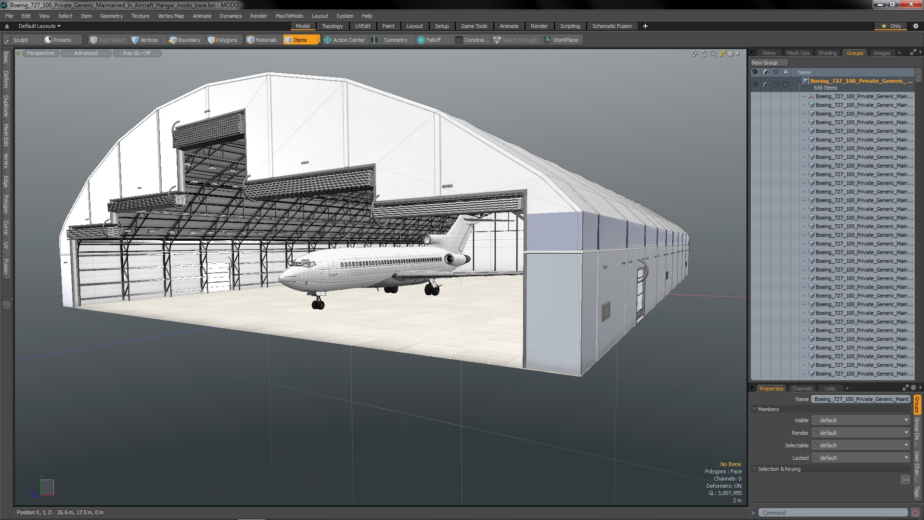Open the Presets browser
This screenshot has width=924, height=520.
pyautogui.click(x=58, y=40)
